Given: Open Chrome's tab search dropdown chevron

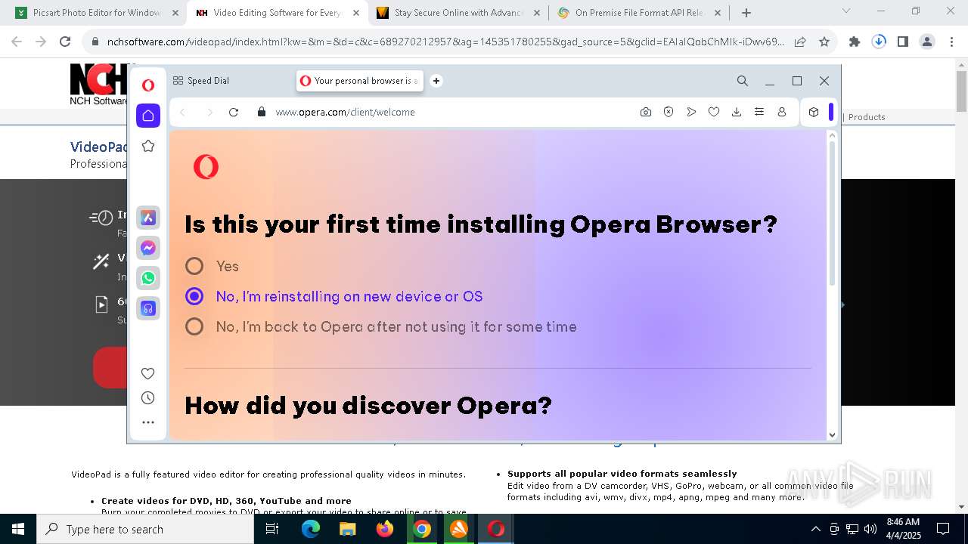Looking at the screenshot, I should coord(846,11).
